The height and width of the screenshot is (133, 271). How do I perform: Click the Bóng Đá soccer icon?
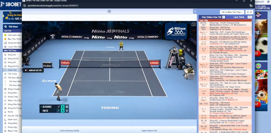point(5,55)
